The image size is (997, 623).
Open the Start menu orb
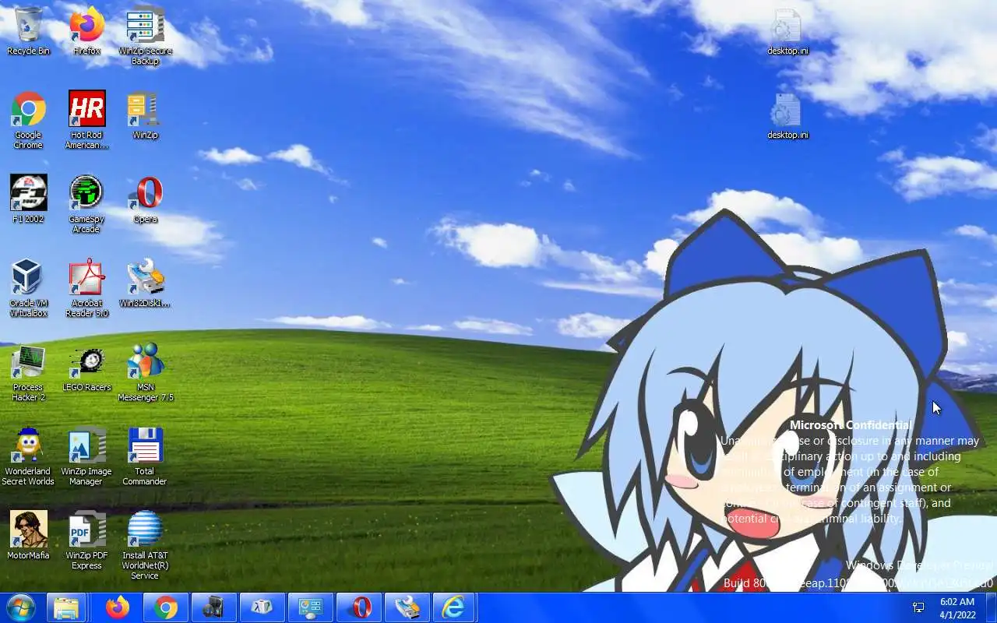point(20,607)
